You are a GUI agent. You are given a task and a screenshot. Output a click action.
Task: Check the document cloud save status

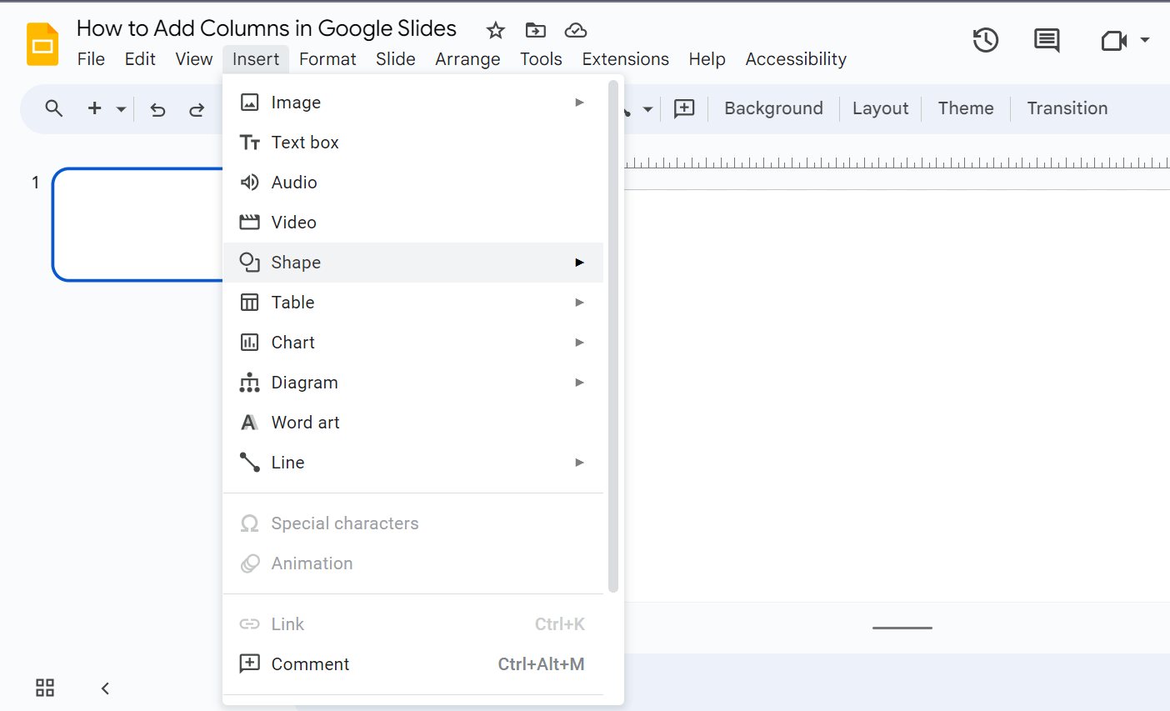[575, 30]
